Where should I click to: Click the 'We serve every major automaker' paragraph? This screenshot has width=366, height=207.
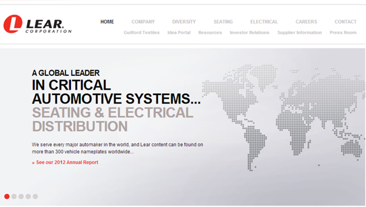[117, 148]
